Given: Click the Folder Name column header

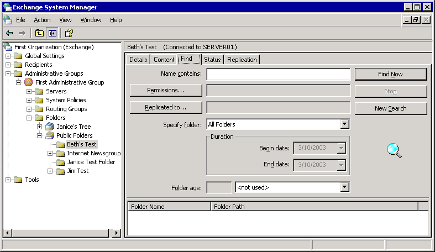Looking at the screenshot, I should click(x=169, y=207).
